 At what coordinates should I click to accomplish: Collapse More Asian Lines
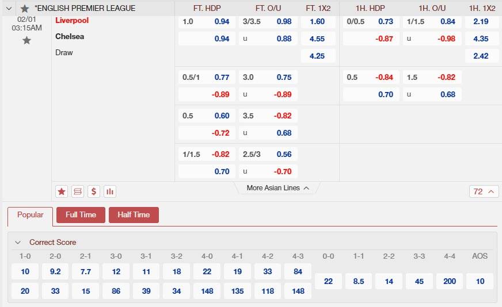pos(278,188)
